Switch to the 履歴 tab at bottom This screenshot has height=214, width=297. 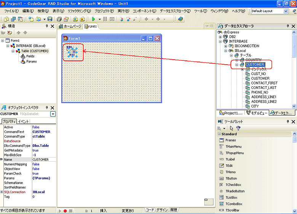(174, 210)
